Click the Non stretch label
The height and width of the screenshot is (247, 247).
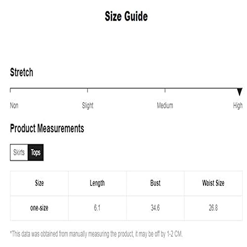[14, 106]
